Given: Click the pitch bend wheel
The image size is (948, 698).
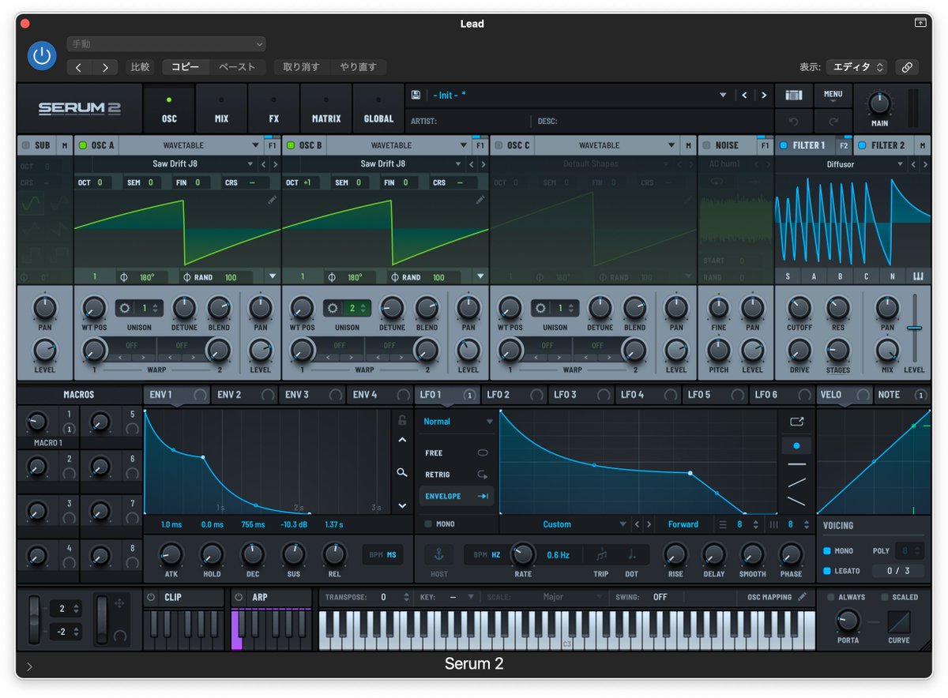Looking at the screenshot, I should [34, 620].
